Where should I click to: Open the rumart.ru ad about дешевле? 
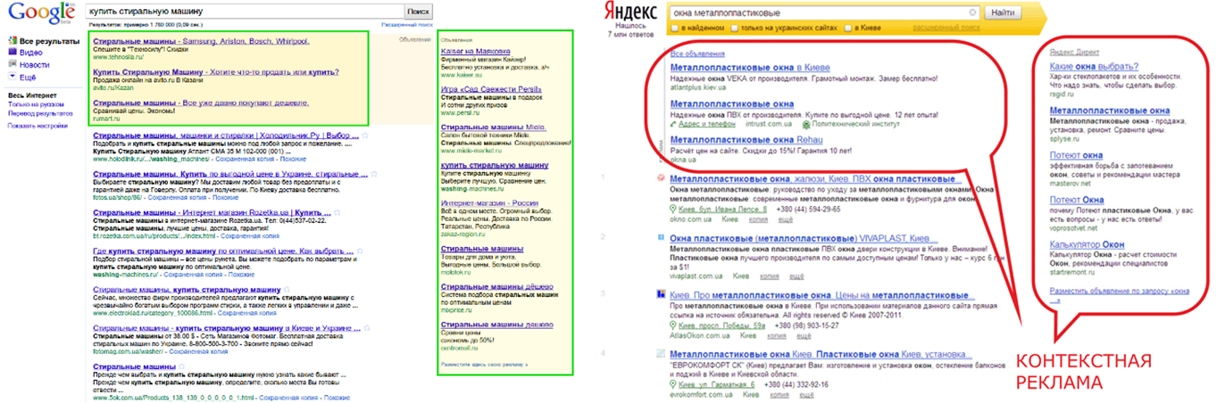201,103
